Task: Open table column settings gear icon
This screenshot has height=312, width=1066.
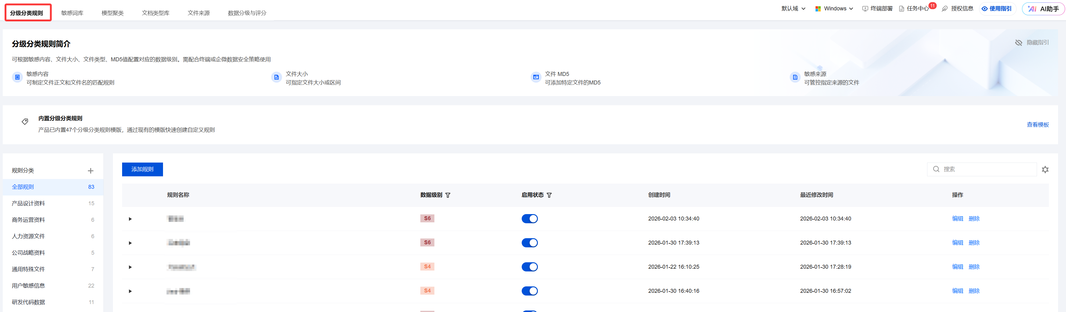Action: click(1045, 170)
